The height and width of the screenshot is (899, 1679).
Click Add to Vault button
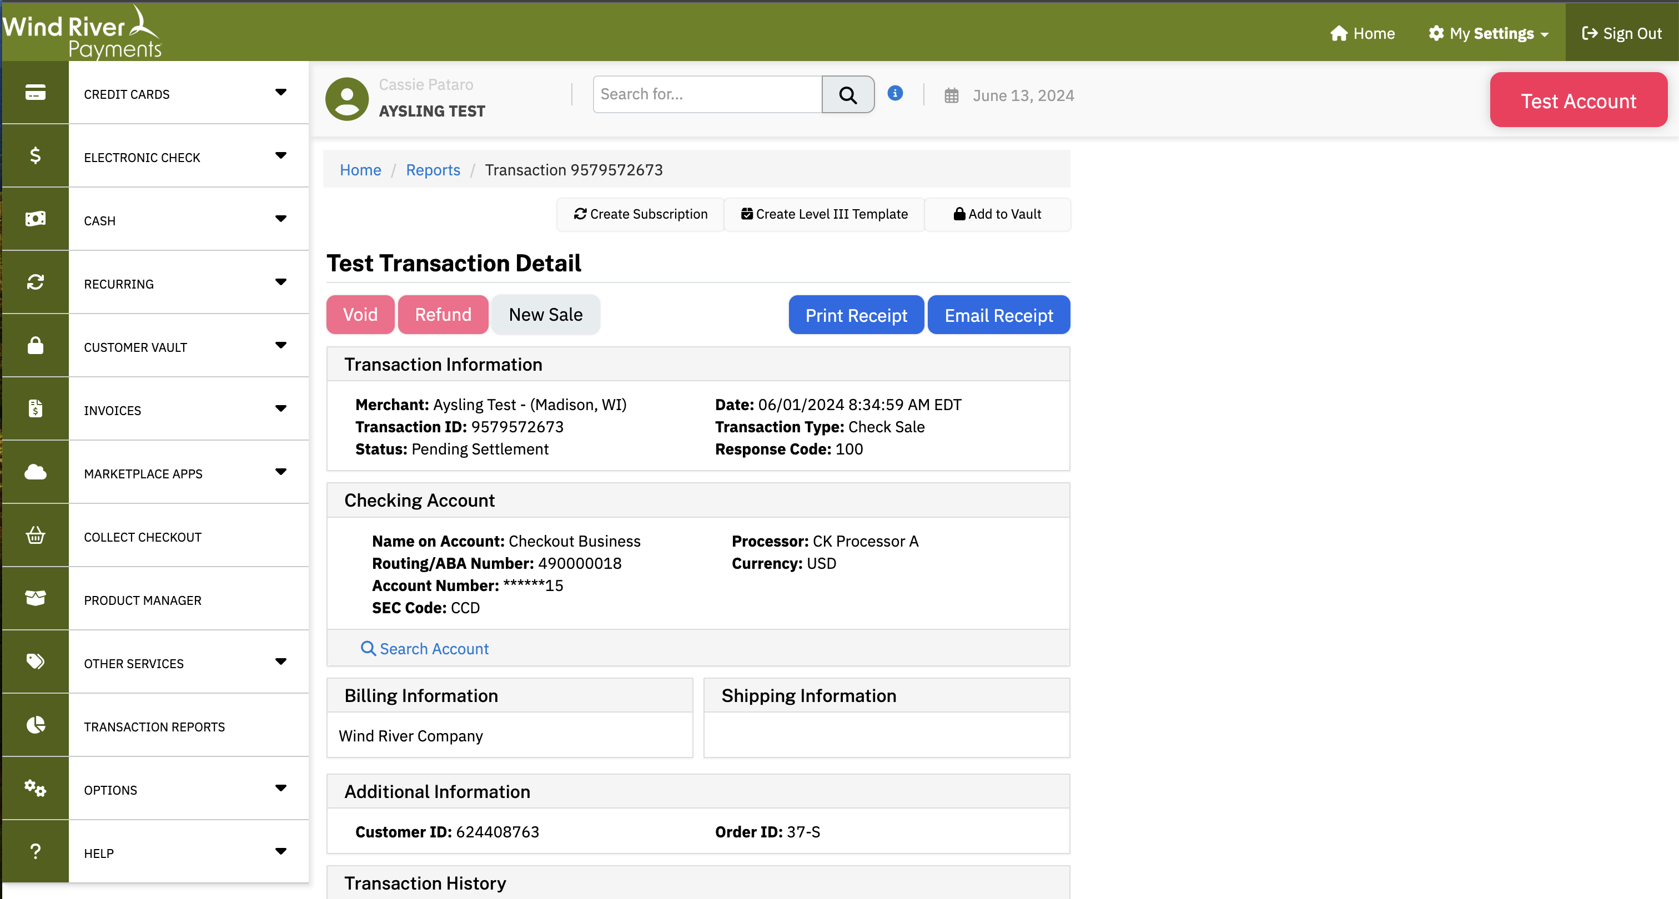click(997, 214)
